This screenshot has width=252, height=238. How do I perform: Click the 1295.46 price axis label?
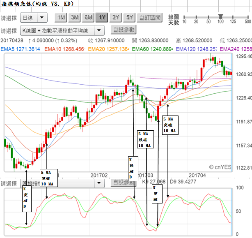click(244, 56)
